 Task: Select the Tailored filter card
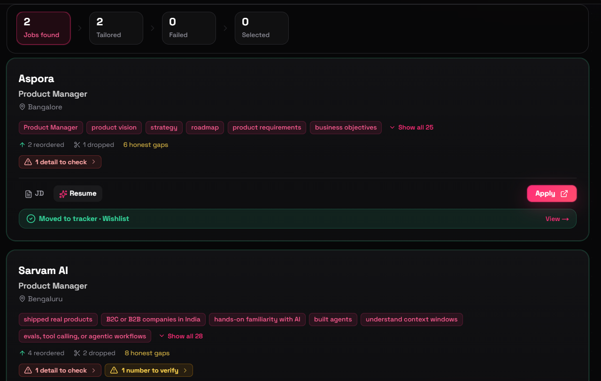click(x=116, y=28)
